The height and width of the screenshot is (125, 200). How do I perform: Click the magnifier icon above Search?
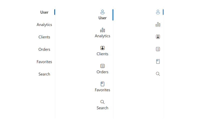point(102,102)
